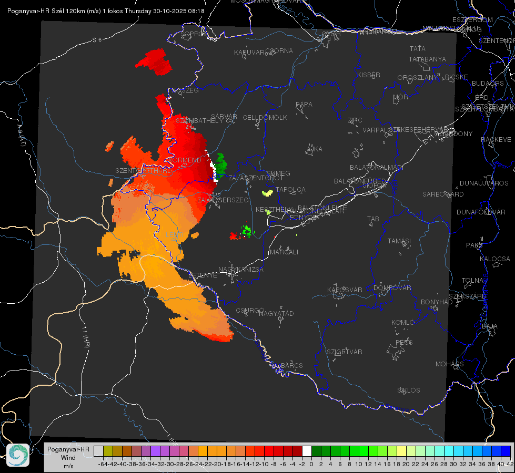Click the KÖRMEND label over the red echo
Viewport: 515px width, 473px height.
(185, 160)
